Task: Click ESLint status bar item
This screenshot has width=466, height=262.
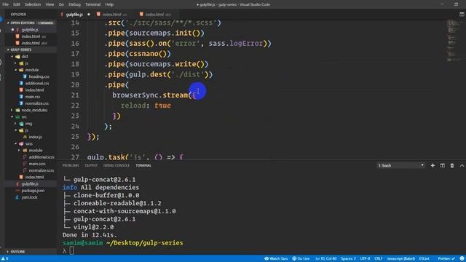Action: 424,258
